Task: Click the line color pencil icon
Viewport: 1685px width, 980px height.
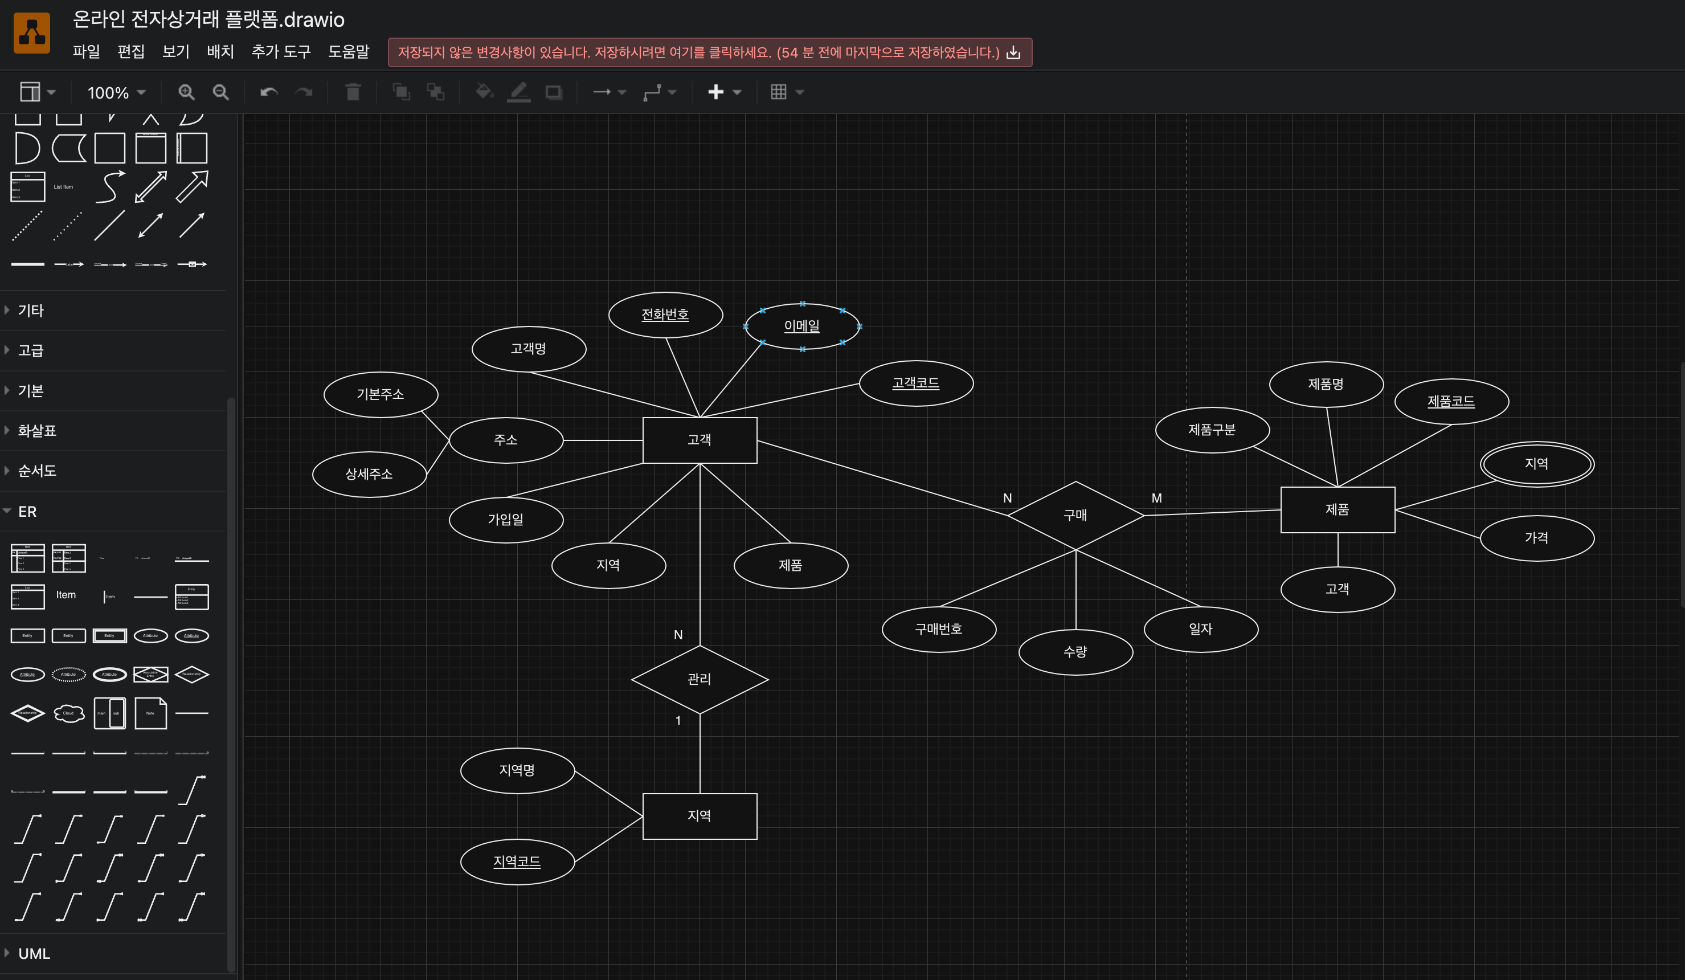Action: coord(518,92)
